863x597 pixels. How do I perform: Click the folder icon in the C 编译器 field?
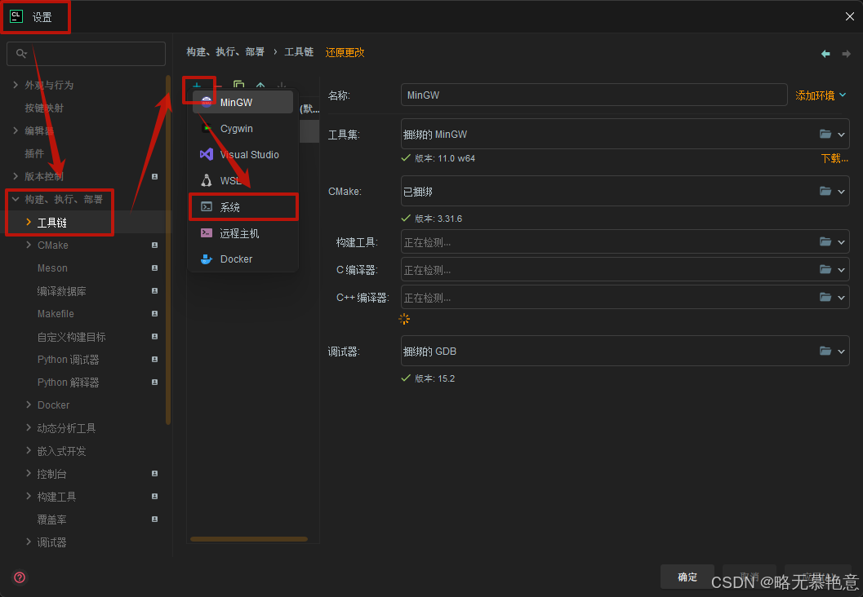point(825,269)
